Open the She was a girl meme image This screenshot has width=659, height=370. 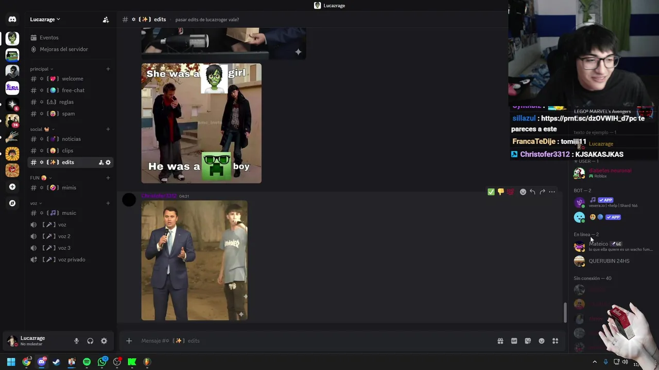(201, 123)
